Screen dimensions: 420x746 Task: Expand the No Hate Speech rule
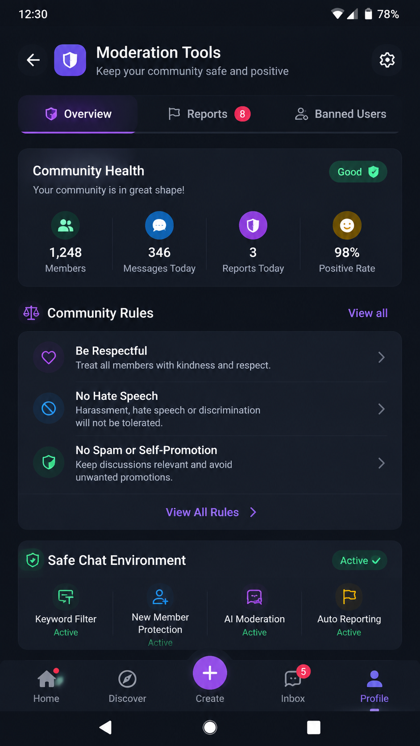click(x=210, y=409)
